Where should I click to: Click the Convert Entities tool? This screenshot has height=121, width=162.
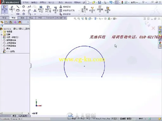point(48,9)
